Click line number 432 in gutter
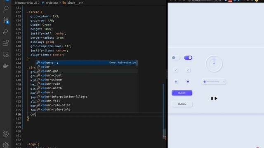 pyautogui.click(x=18, y=12)
